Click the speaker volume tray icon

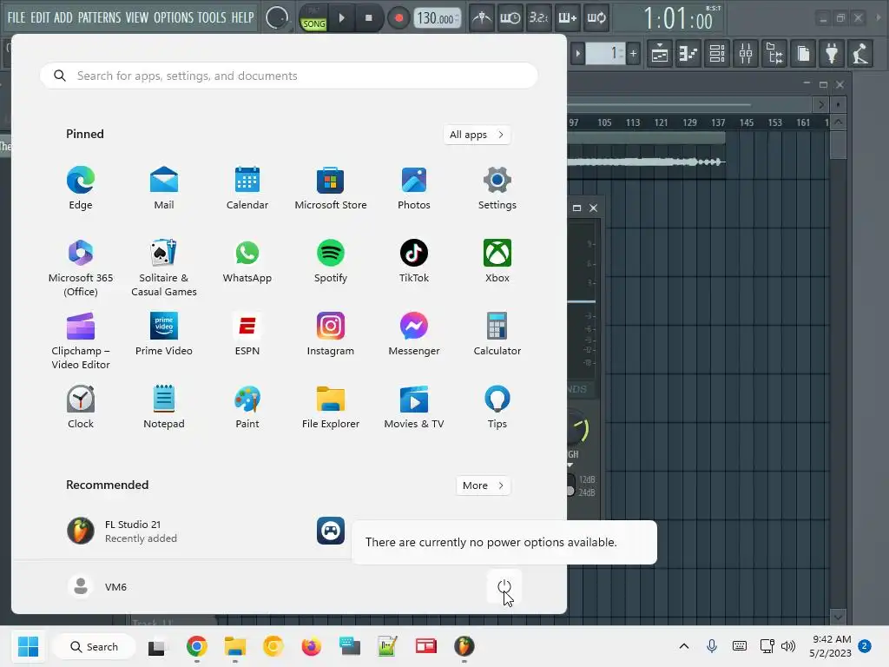(x=788, y=646)
